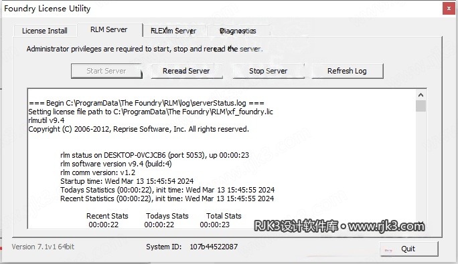Click the 'Todays Statistics' log line

[x=167, y=190]
